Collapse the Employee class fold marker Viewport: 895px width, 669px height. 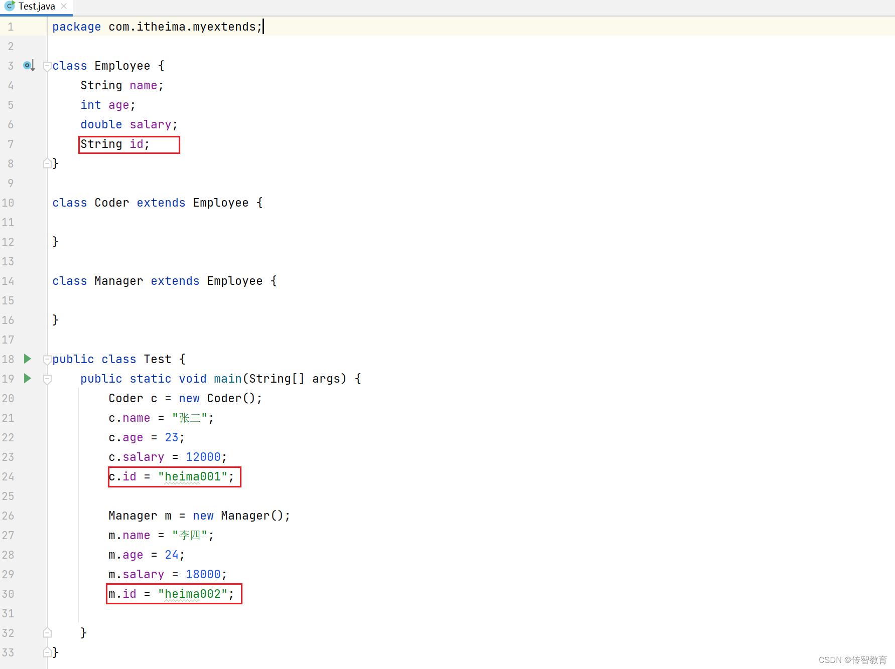[x=47, y=66]
